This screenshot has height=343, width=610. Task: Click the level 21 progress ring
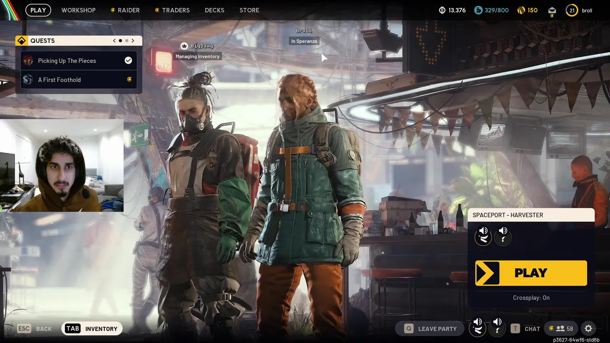[572, 10]
